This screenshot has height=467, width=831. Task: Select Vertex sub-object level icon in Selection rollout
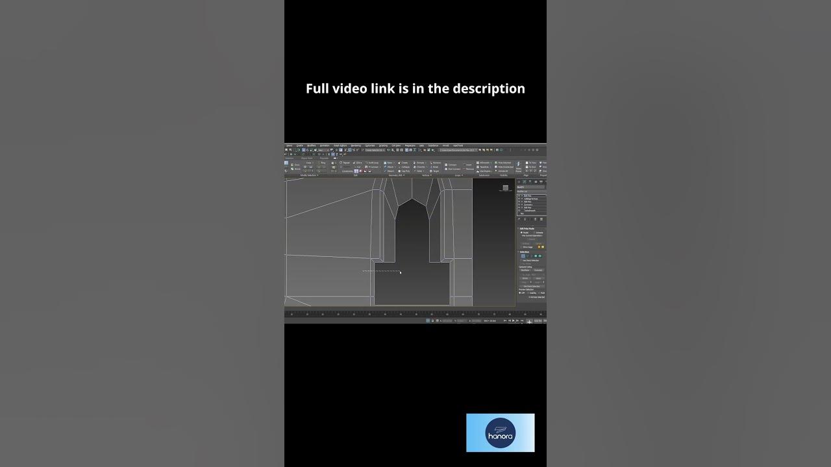(x=523, y=256)
